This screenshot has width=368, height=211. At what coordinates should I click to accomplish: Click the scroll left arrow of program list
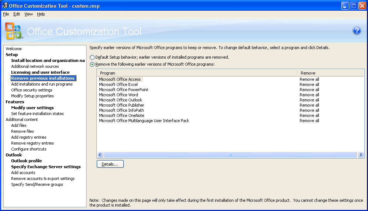(x=100, y=155)
